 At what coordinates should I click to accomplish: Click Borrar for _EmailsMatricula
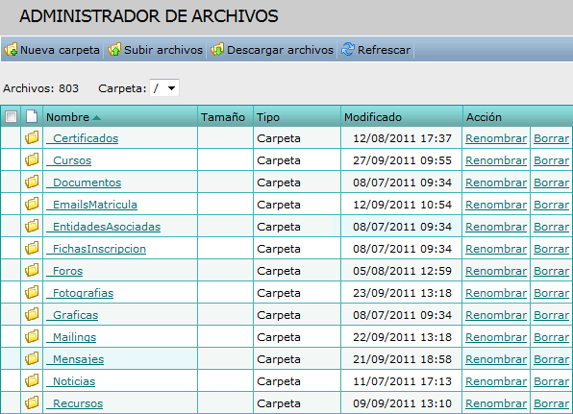[551, 205]
